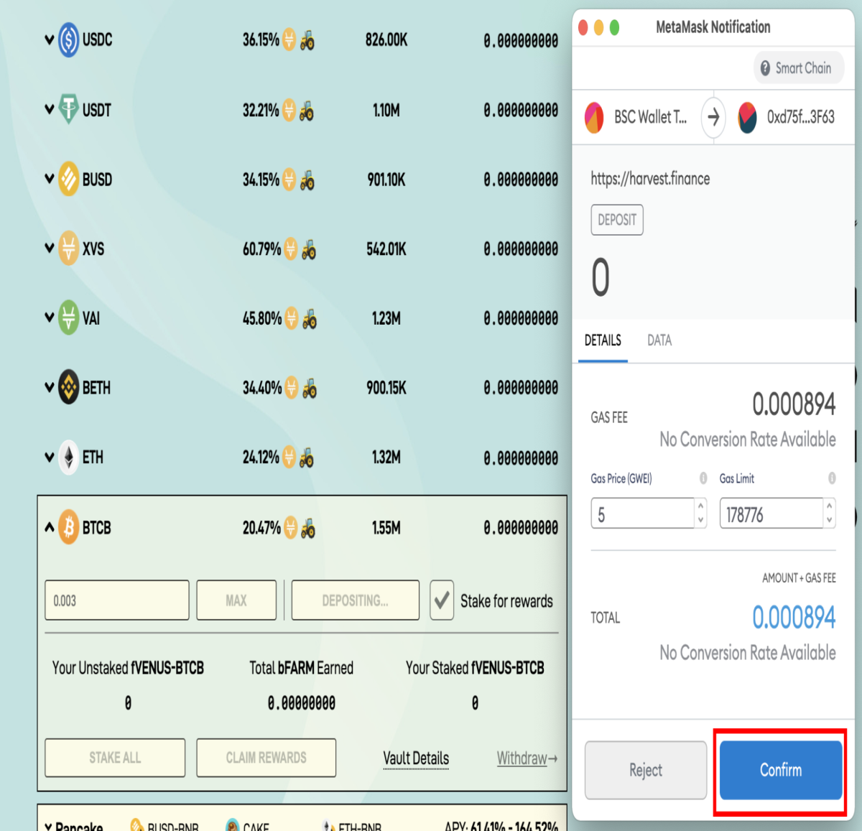The height and width of the screenshot is (831, 862).
Task: Click the Gas Limit input field
Action: point(771,514)
